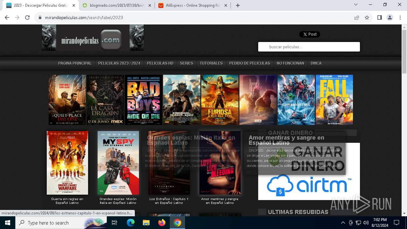The width and height of the screenshot is (407, 229).
Task: Switch to the blogmado.com tab
Action: (x=116, y=5)
